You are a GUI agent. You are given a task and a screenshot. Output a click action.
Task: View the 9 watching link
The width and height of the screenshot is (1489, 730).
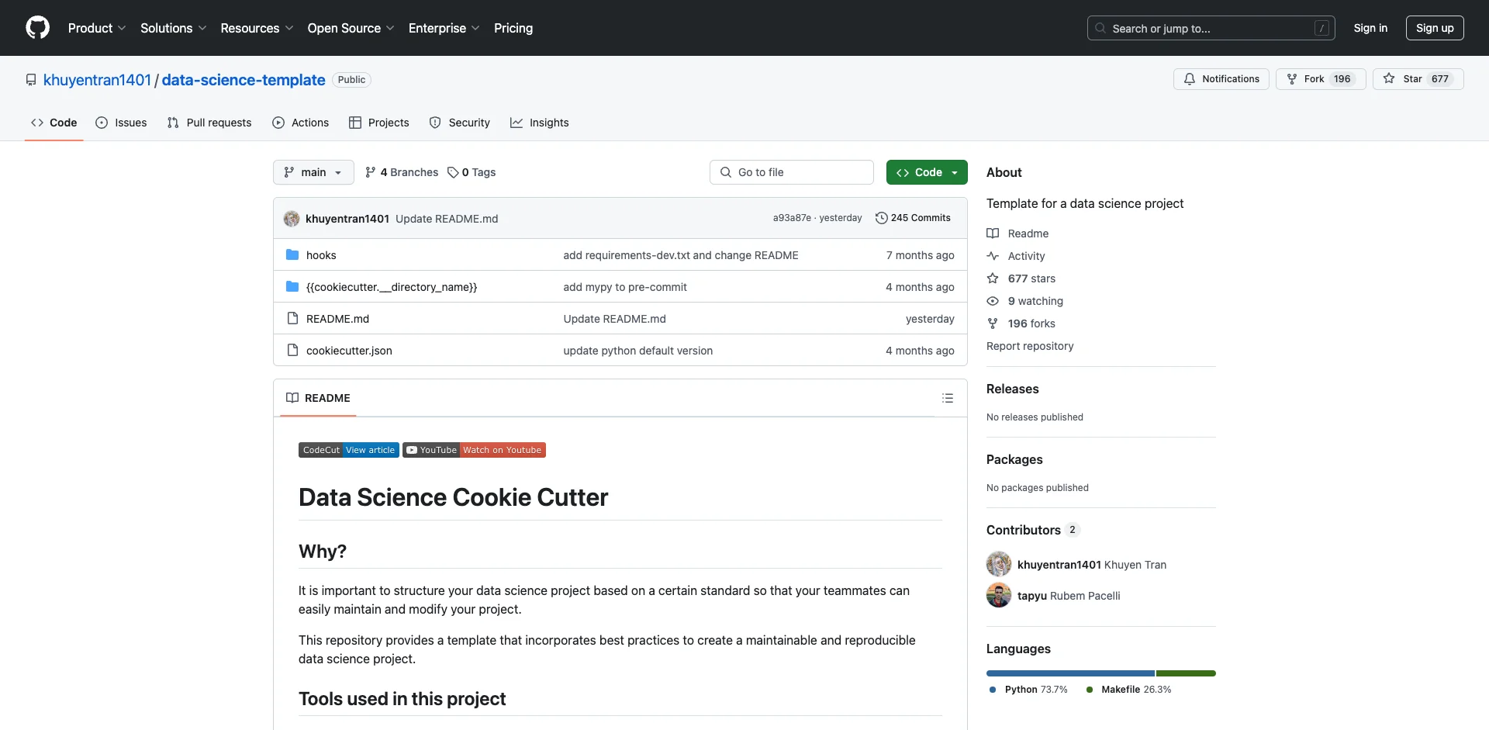(1025, 301)
